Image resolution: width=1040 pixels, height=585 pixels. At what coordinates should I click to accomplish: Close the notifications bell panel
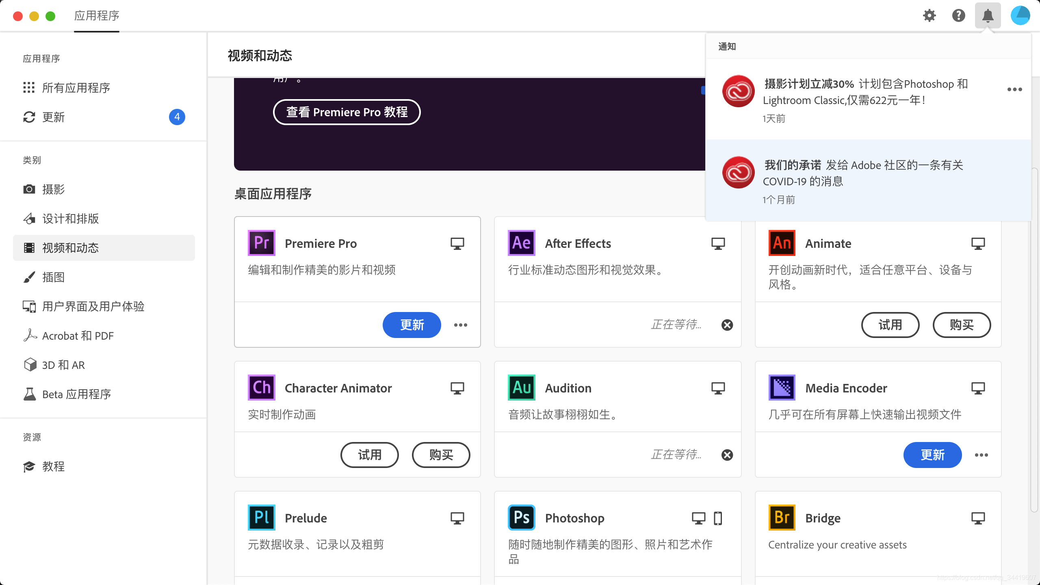(988, 15)
